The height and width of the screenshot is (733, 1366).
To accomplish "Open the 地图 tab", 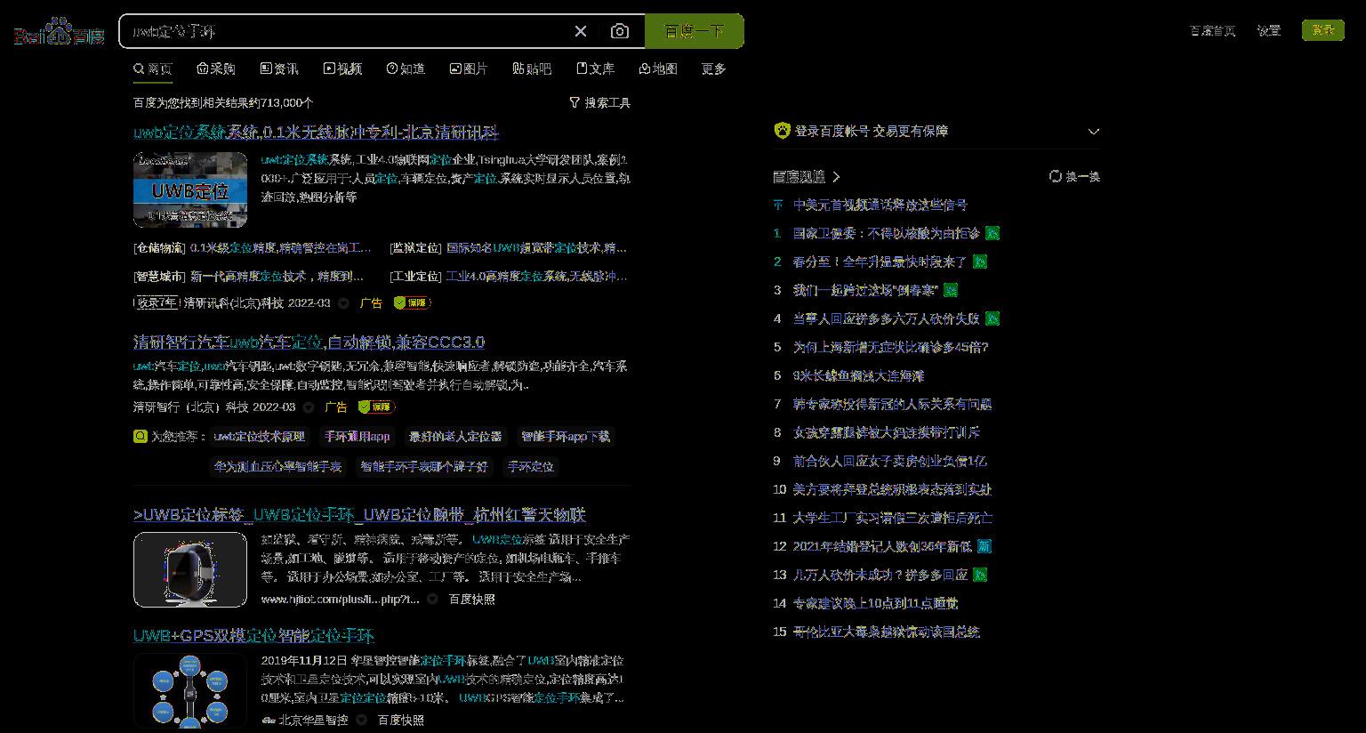I will [x=658, y=68].
